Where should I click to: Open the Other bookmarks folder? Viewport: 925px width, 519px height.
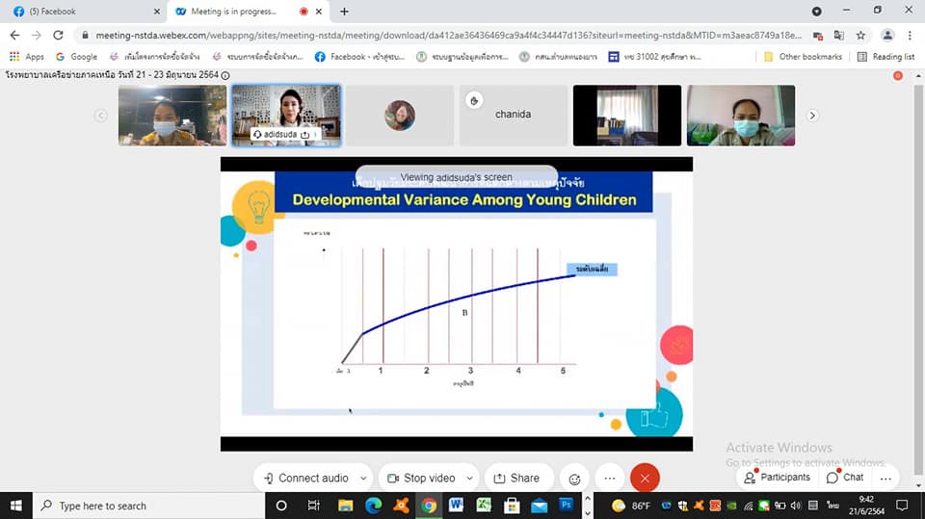(803, 57)
